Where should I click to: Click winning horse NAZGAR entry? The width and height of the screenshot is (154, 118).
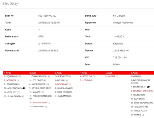pyautogui.click(x=112, y=76)
